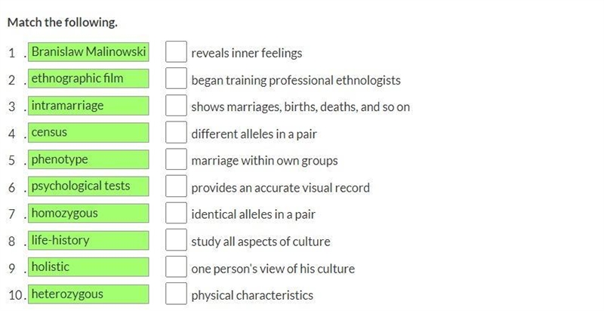This screenshot has width=604, height=311.
Task: Select the box next to 'began training professional ethnologists'
Action: tap(176, 79)
